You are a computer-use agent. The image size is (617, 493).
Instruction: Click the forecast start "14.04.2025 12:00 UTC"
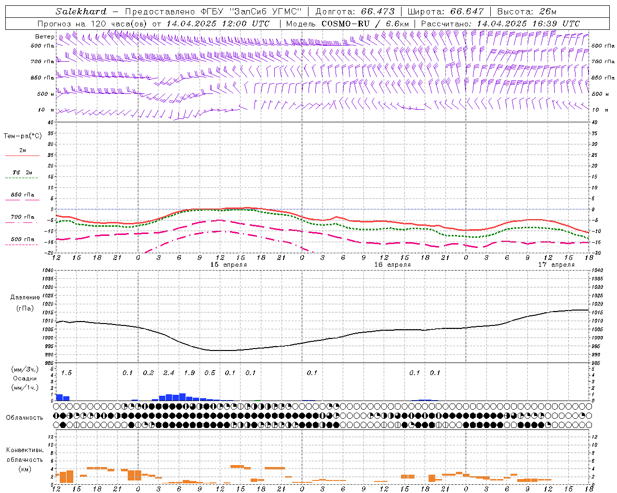tap(218, 24)
